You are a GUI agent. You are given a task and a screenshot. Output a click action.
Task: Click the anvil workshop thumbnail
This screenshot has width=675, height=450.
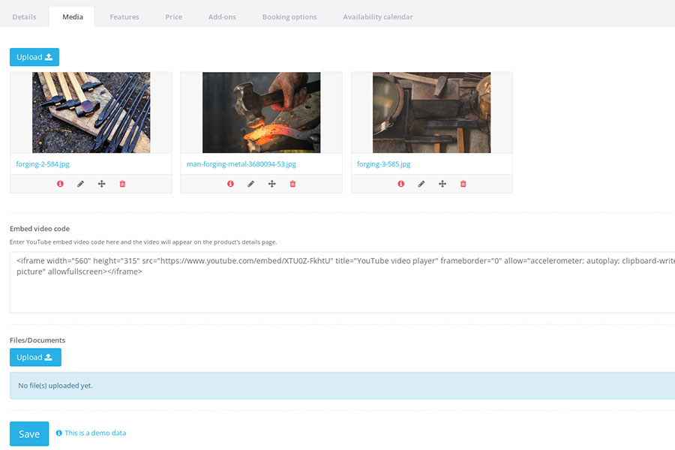[431, 112]
